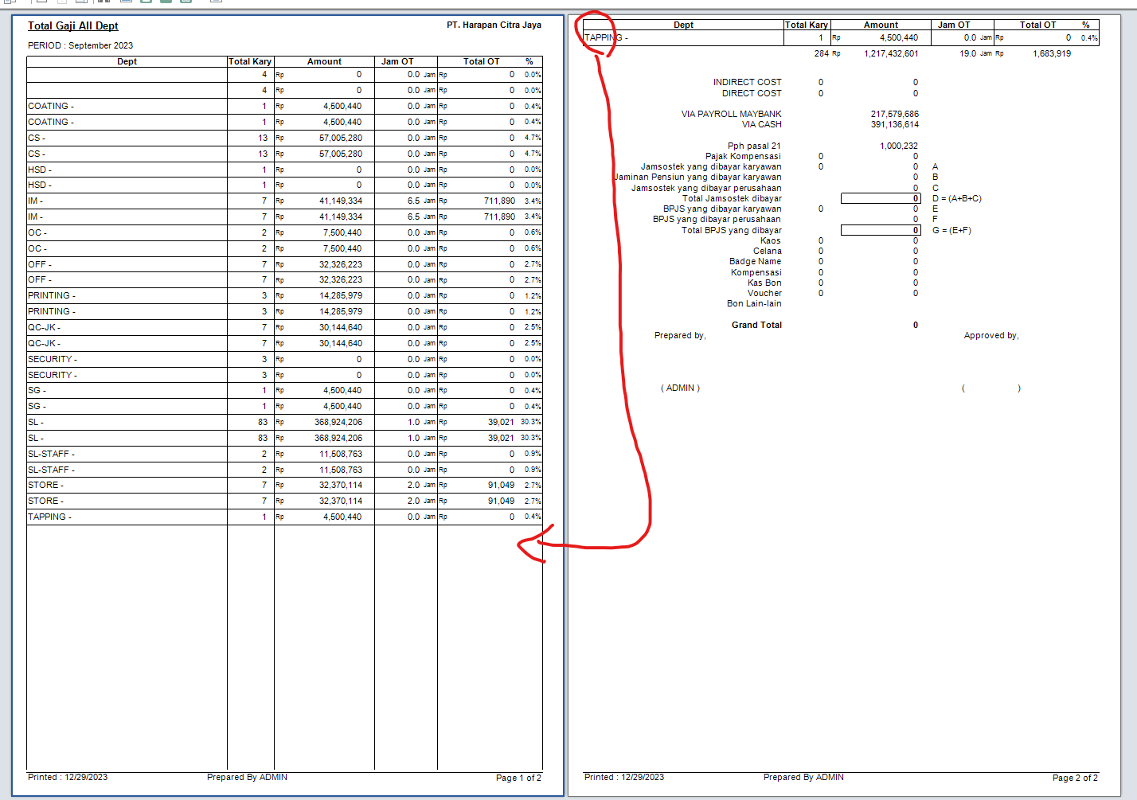Viewport: 1137px width, 800px height.
Task: Click 'Jamsostek yang dibayar perusahaan' label
Action: [x=706, y=189]
